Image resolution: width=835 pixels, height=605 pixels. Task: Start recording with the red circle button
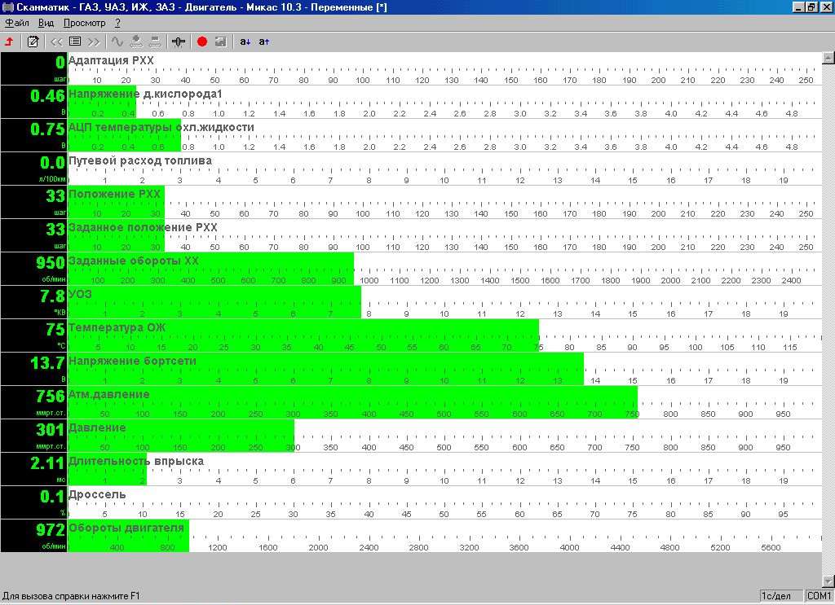pos(202,42)
